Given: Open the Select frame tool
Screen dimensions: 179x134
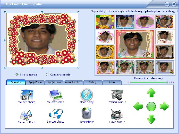Looking at the screenshot, I should [56, 96].
